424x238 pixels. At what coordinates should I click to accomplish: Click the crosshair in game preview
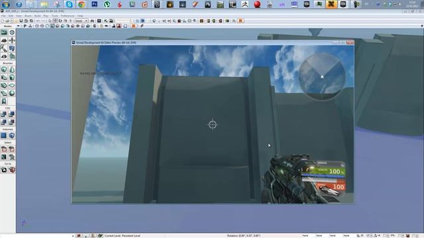tap(213, 125)
